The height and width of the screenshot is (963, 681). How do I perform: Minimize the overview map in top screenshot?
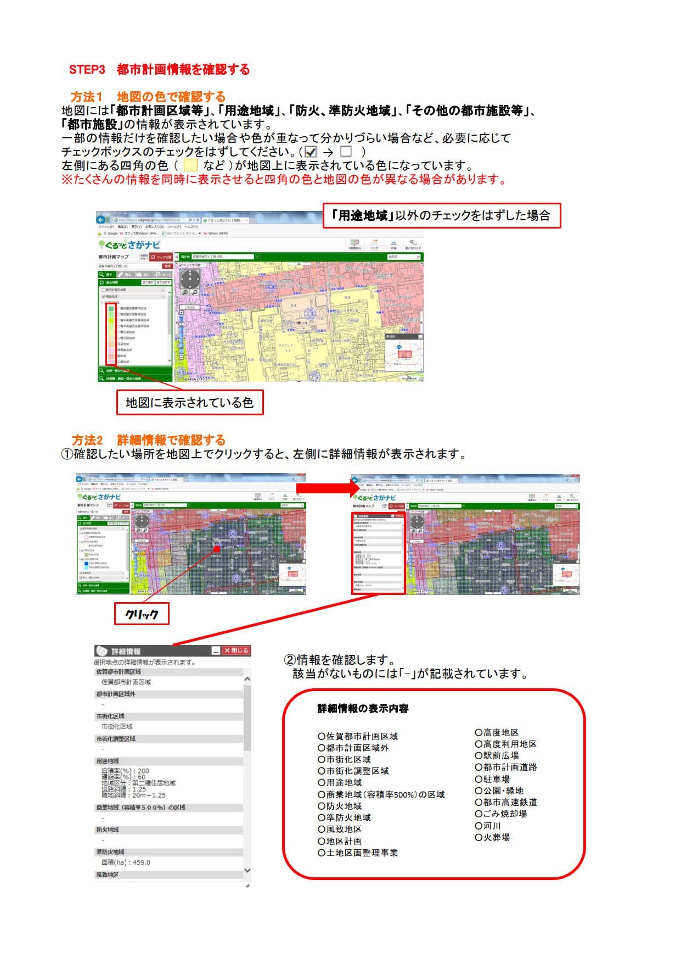coord(420,337)
